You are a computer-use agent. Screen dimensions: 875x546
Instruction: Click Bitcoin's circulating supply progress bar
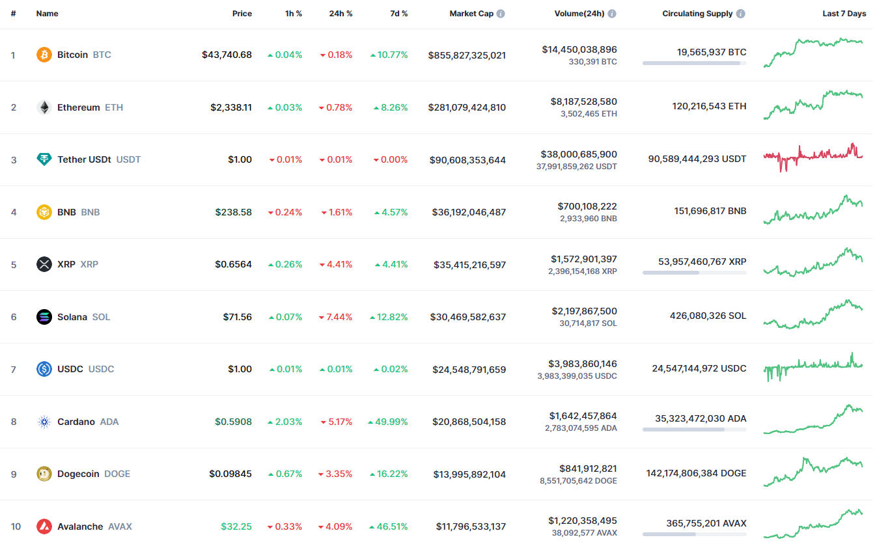coord(694,63)
